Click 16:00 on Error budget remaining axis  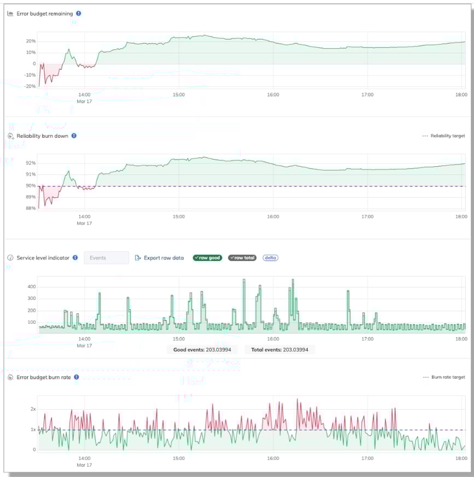pos(273,95)
